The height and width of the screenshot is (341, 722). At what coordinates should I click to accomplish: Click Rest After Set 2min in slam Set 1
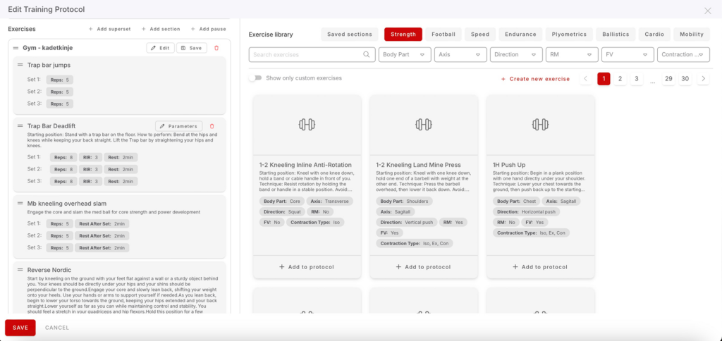coord(102,223)
